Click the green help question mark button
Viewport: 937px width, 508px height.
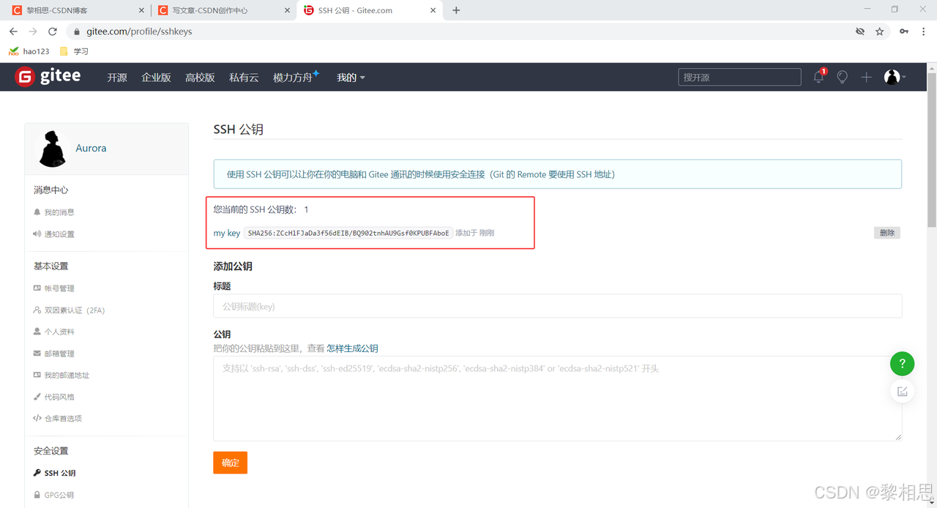point(902,363)
